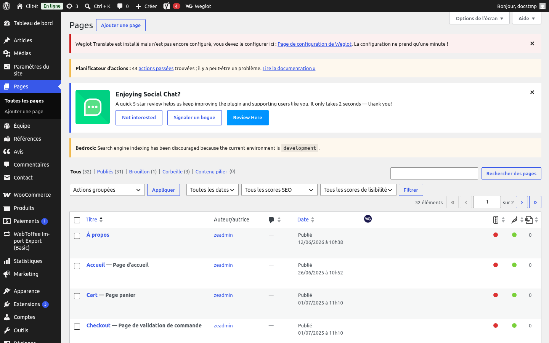Open comments bubble in admin bar

click(123, 6)
